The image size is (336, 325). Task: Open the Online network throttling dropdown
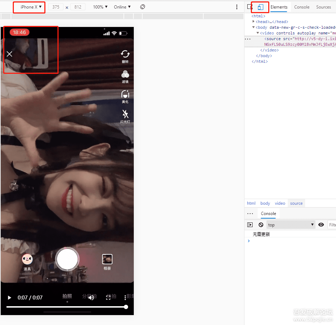[x=122, y=7]
